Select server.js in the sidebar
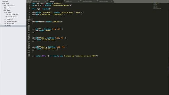The height and width of the screenshot is (95, 169). [x=9, y=26]
